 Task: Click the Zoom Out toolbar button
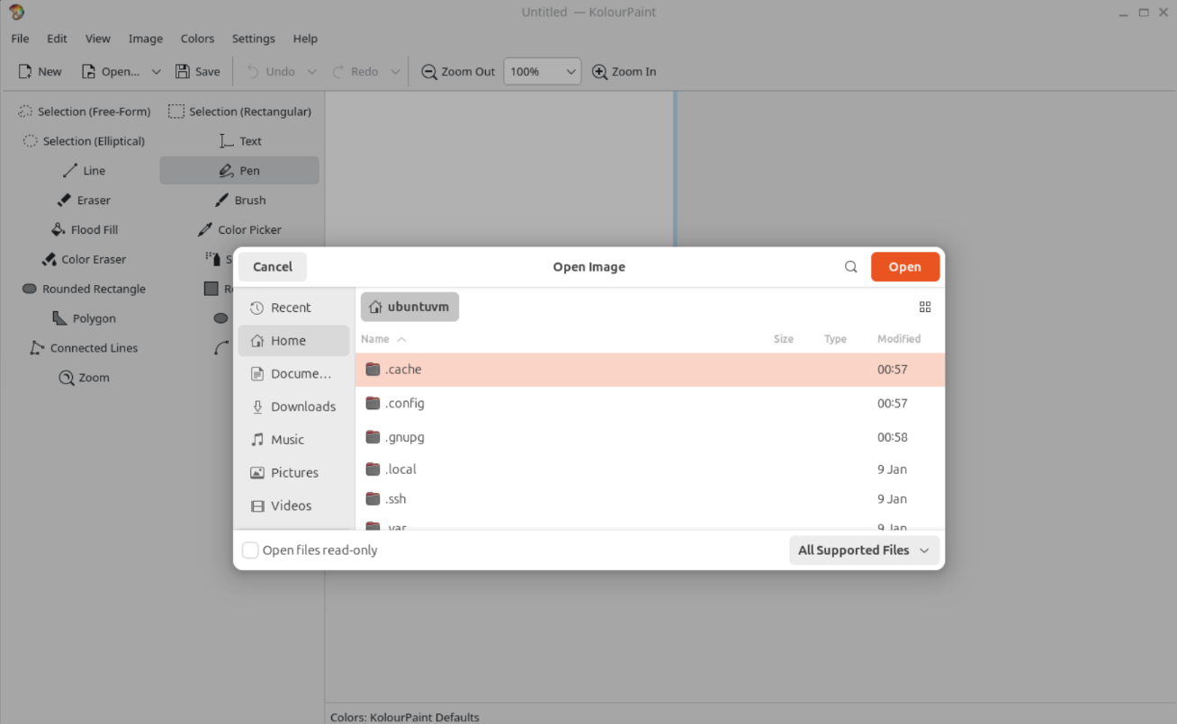[x=458, y=72]
